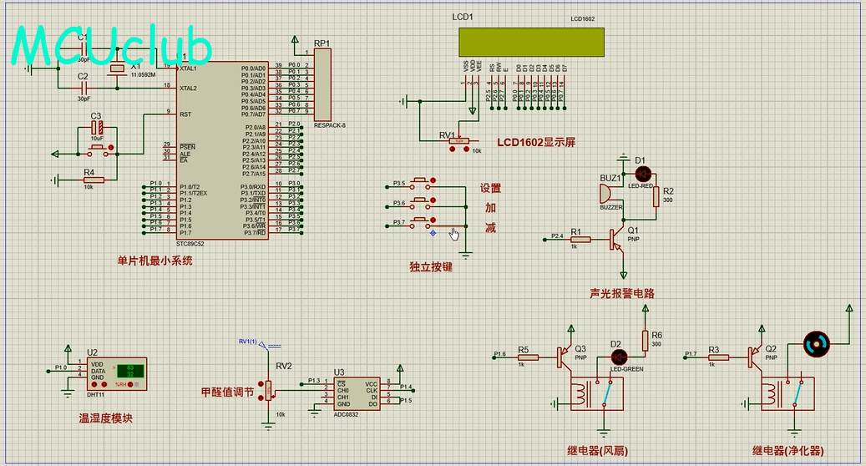Select the D2 LED-GREEN component

619,357
